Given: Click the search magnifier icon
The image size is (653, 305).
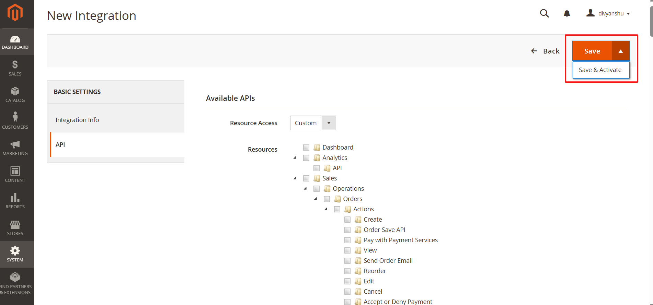Looking at the screenshot, I should (x=544, y=13).
